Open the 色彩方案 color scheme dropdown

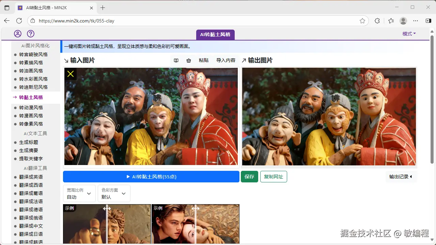pyautogui.click(x=114, y=193)
